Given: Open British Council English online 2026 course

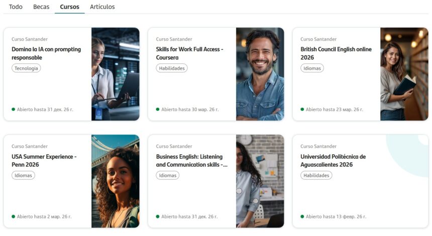Looking at the screenshot, I should pos(336,53).
